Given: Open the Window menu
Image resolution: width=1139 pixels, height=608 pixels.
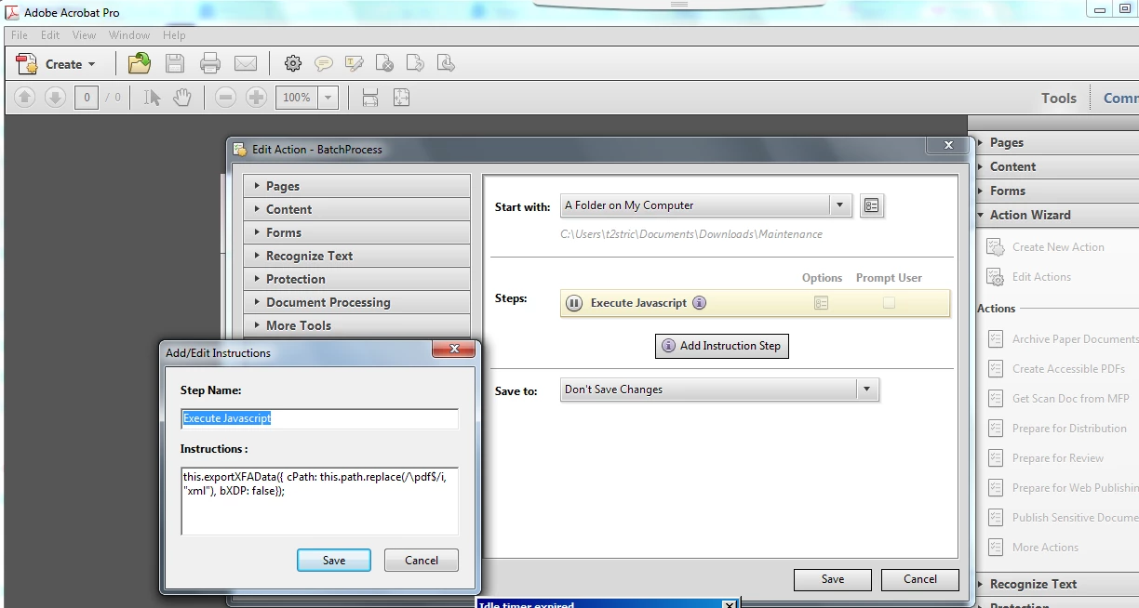Looking at the screenshot, I should (x=129, y=35).
